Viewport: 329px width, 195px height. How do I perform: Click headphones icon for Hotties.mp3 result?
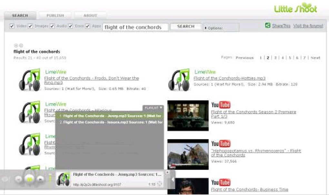pos(179,80)
